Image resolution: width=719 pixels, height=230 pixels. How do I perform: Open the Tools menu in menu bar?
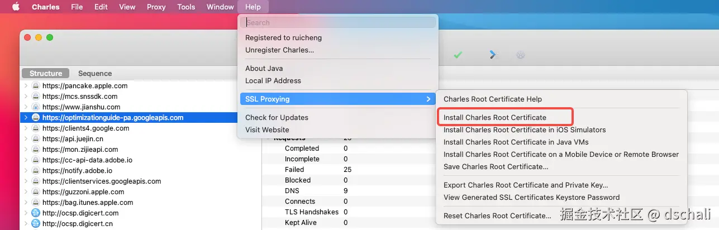click(186, 7)
